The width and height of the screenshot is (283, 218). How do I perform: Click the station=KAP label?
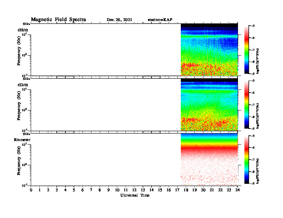pos(160,20)
